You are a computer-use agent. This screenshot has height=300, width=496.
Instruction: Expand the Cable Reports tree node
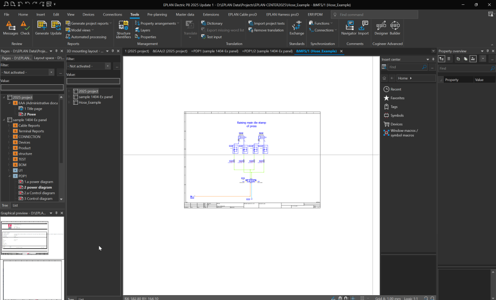[x=9, y=126]
